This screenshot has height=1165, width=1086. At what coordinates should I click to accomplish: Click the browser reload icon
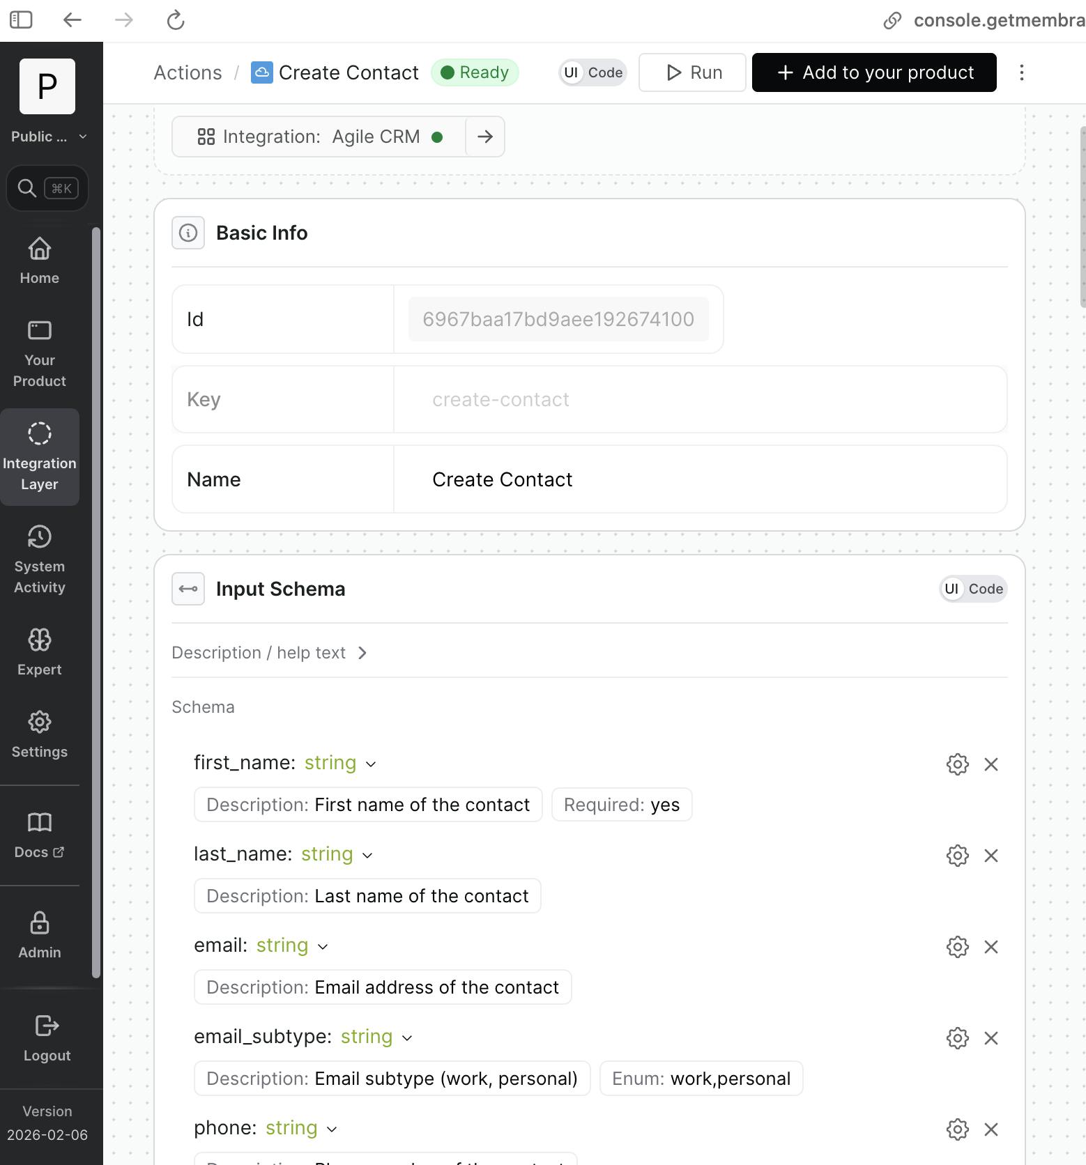point(176,20)
